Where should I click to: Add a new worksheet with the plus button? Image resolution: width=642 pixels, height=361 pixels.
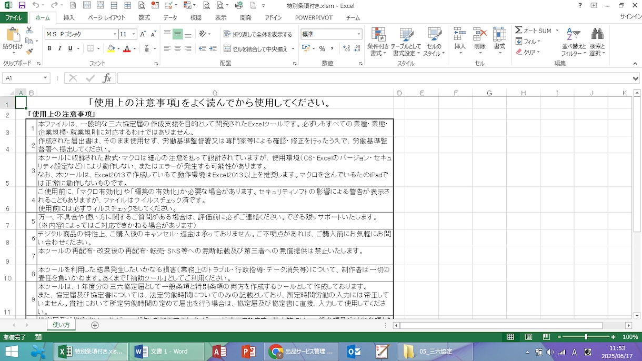[x=95, y=325]
